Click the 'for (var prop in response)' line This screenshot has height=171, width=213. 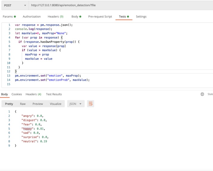click(39, 38)
